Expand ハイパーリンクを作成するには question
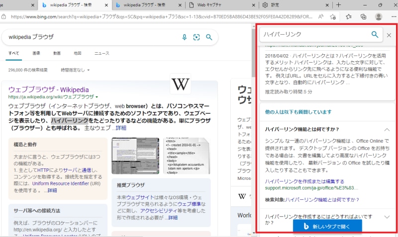 tap(387, 217)
